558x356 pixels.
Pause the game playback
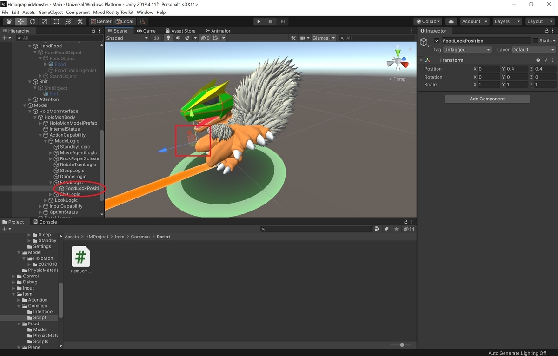pyautogui.click(x=271, y=21)
